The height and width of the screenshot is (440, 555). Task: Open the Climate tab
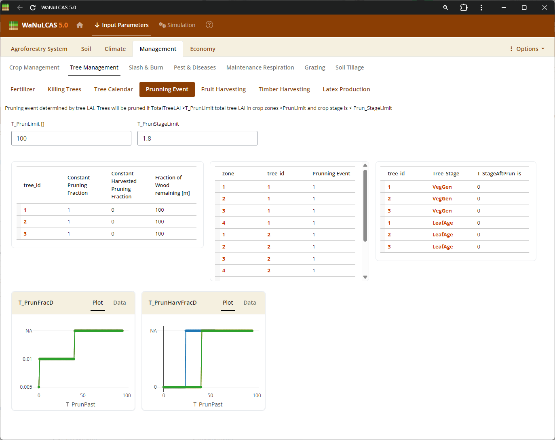[115, 49]
